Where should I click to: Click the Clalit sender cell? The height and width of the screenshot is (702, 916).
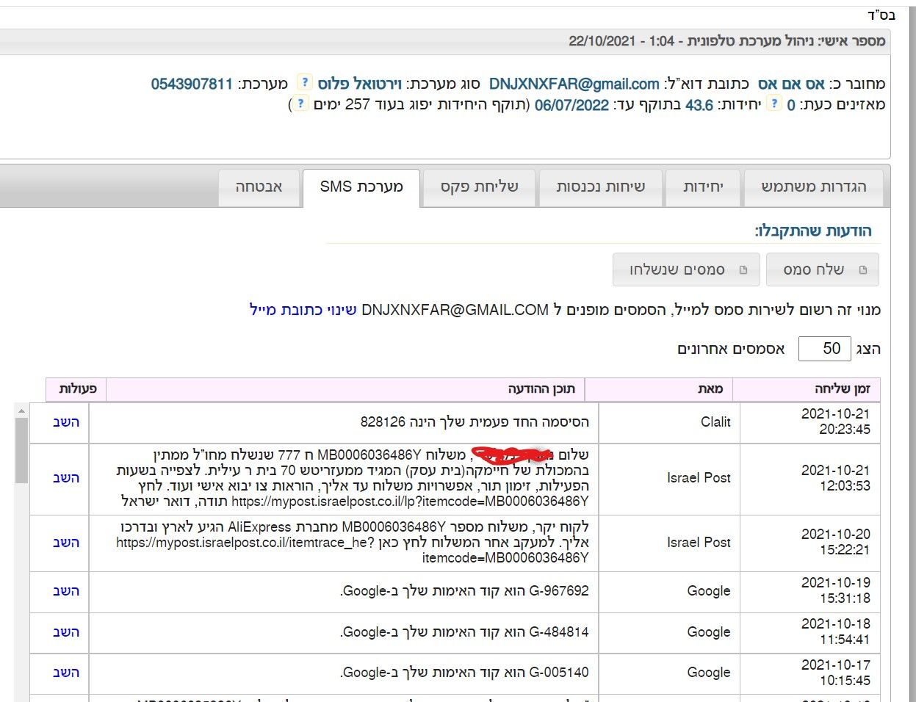tap(669, 422)
